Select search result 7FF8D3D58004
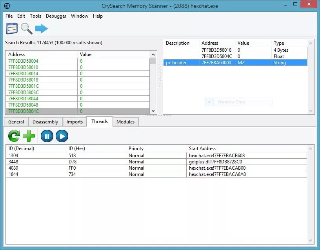320x250 pixels. (78, 61)
